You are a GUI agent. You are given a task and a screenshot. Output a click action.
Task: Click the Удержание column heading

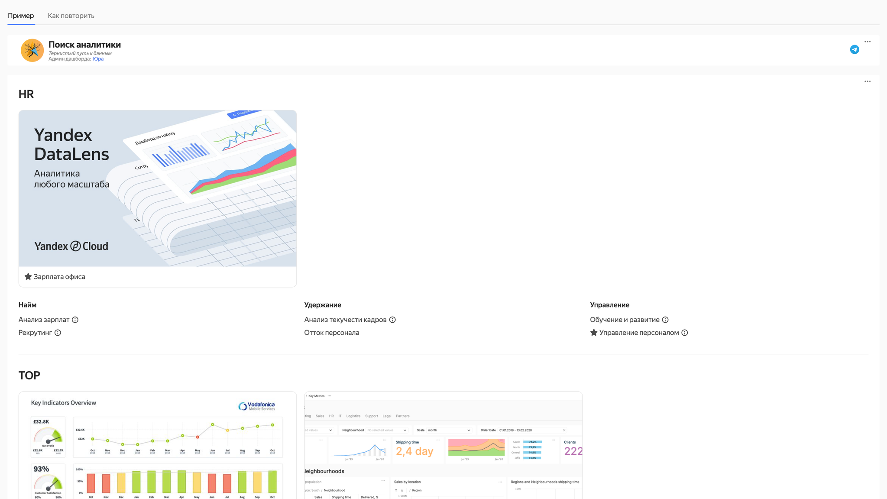coord(323,305)
